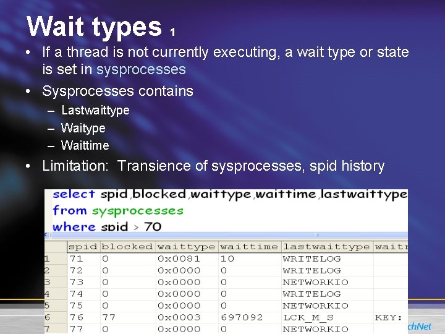Viewport: 445px width, 334px height.
Task: Click the 'Sysprocesses contains' bullet
Action: (117, 92)
